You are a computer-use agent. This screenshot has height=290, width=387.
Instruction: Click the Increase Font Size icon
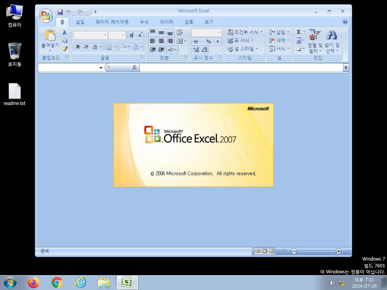click(x=132, y=35)
